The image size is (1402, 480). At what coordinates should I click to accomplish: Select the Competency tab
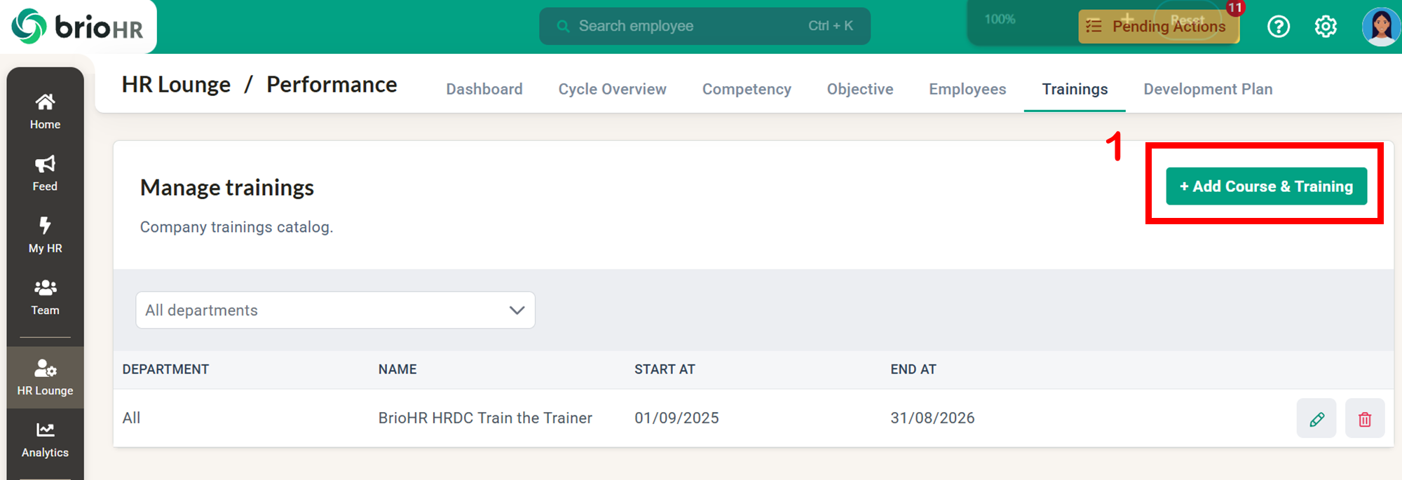(747, 90)
